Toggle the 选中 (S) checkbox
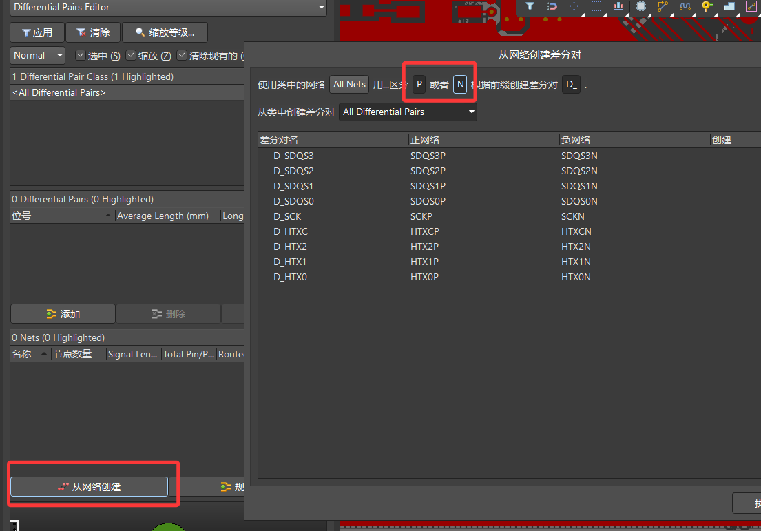This screenshot has height=531, width=761. 81,55
